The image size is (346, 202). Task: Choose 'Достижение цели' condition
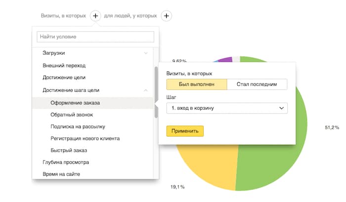[64, 78]
